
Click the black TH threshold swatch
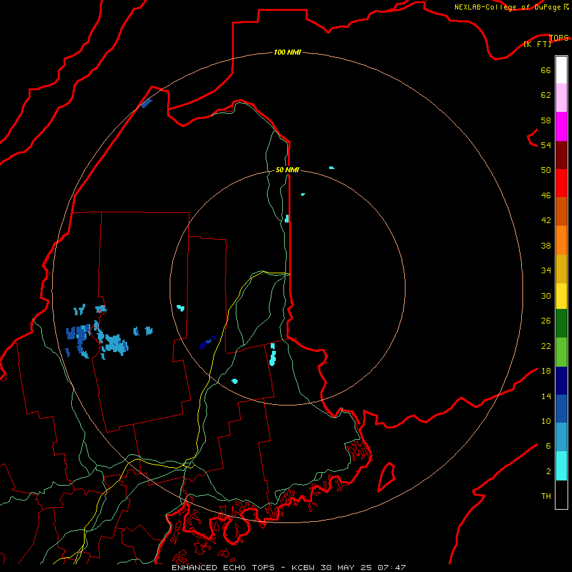tap(561, 494)
